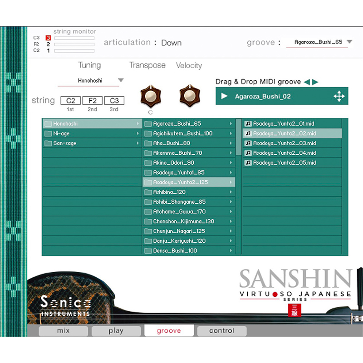Click the Transpose knob

tap(151, 96)
